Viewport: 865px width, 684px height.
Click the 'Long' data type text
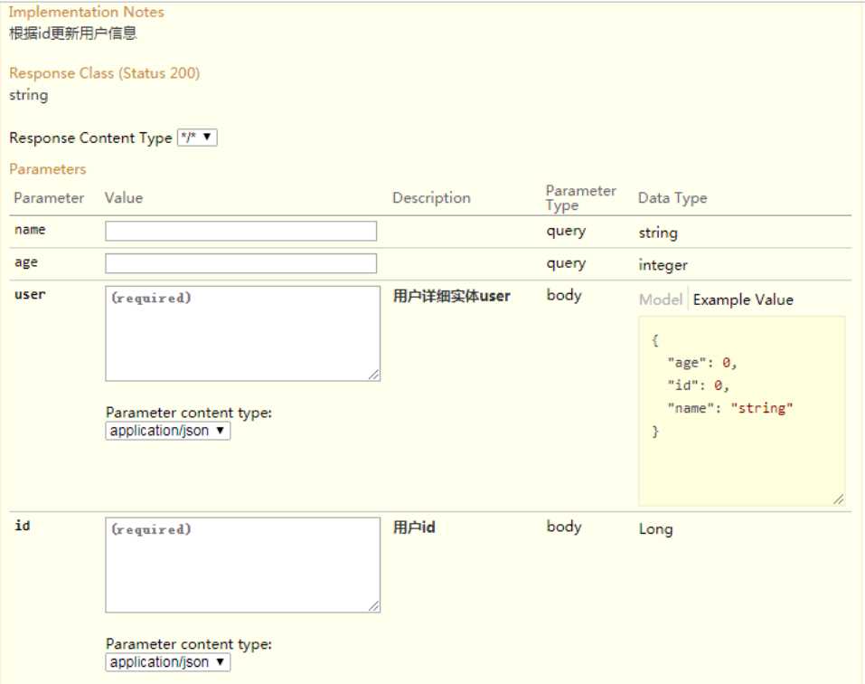coord(655,529)
